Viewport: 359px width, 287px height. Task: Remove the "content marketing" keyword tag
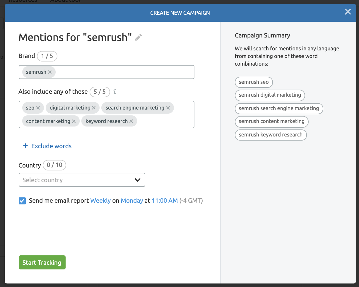(74, 121)
